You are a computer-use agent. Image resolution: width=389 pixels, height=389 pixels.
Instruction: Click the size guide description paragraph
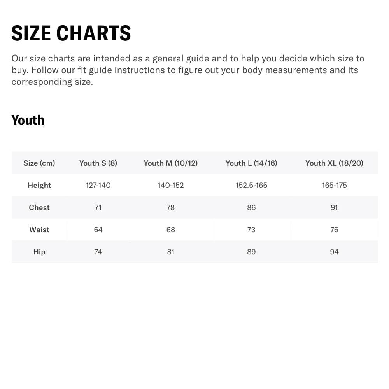click(x=188, y=70)
